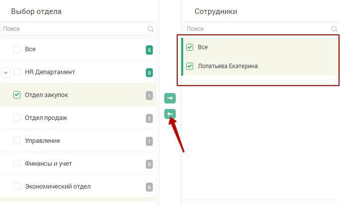The image size is (340, 205).
Task: Click the green count badge next to Все
Action: (149, 50)
